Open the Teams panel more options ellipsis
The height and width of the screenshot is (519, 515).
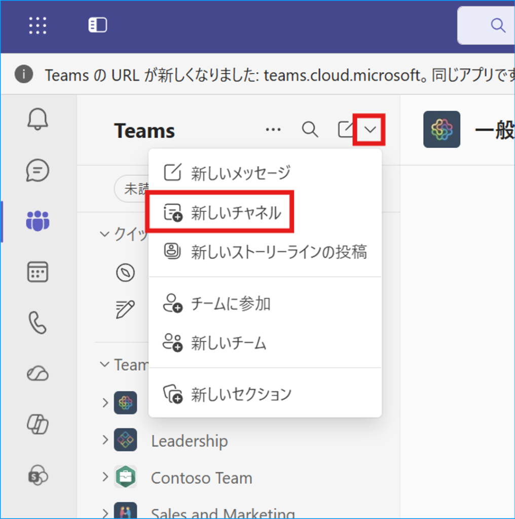coord(273,129)
